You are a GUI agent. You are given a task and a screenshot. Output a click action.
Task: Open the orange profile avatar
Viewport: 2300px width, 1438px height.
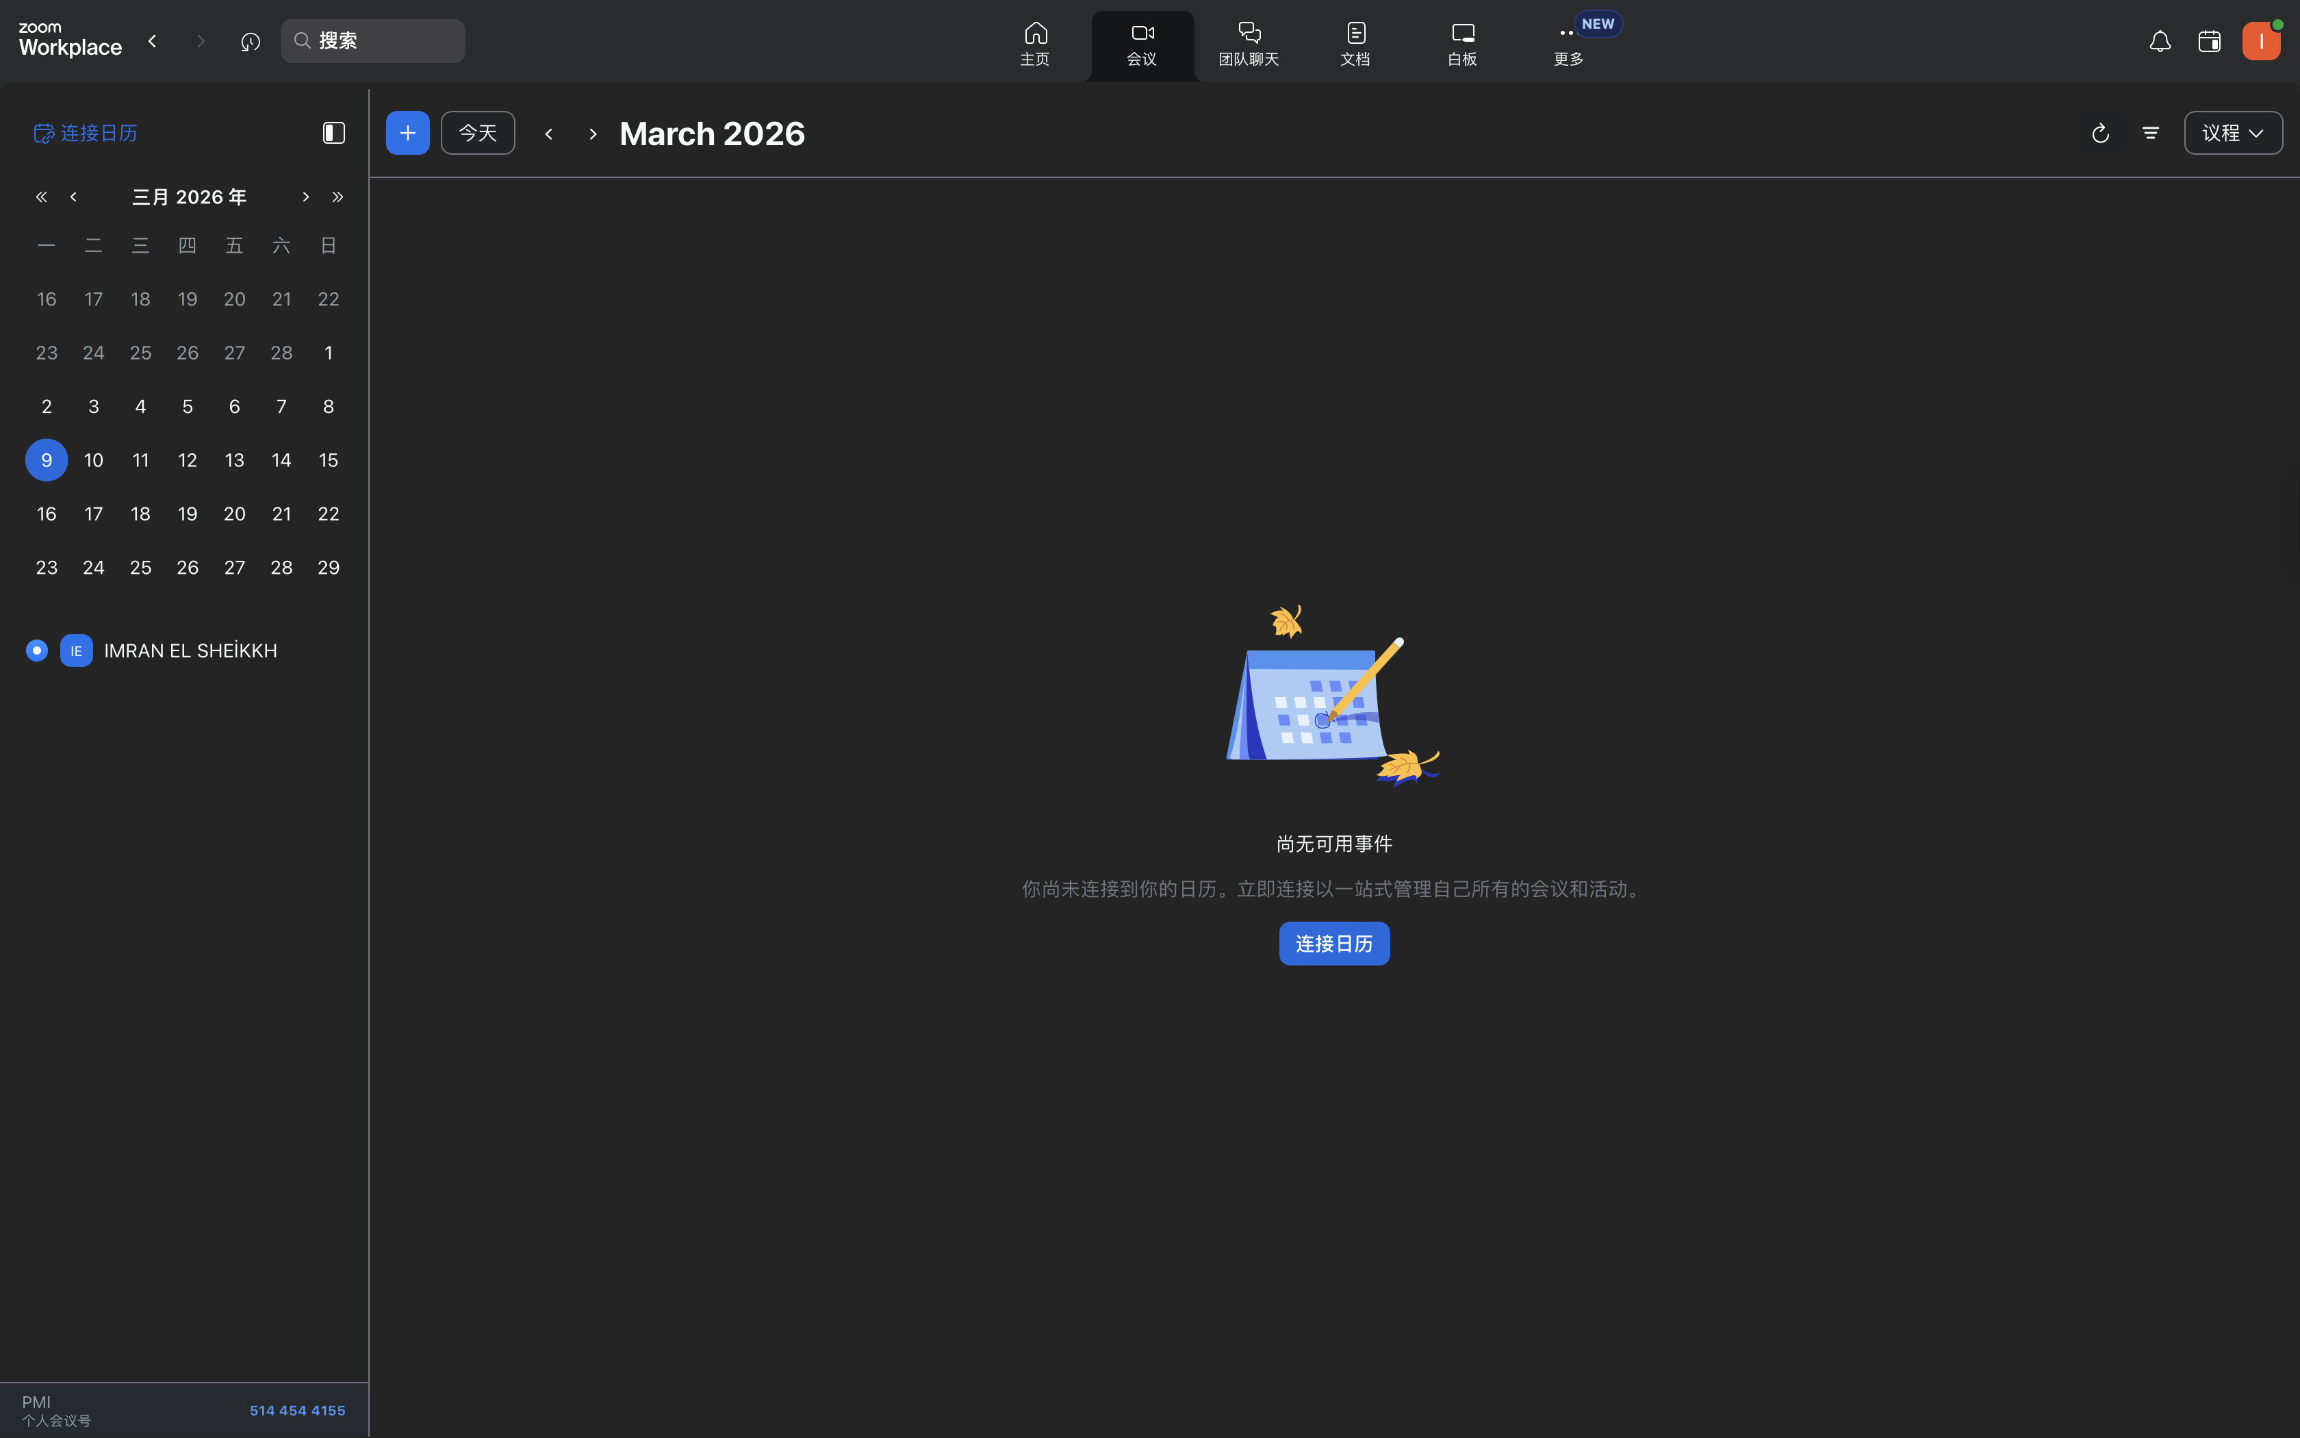[x=2260, y=42]
